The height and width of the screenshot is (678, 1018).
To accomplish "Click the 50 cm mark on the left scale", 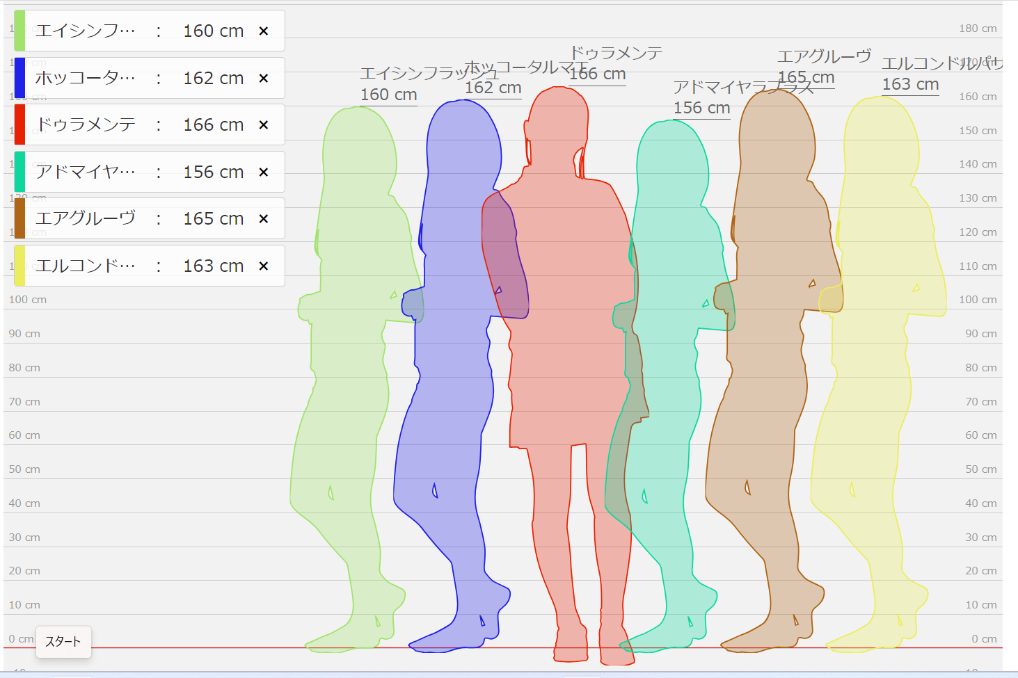I will coord(24,469).
